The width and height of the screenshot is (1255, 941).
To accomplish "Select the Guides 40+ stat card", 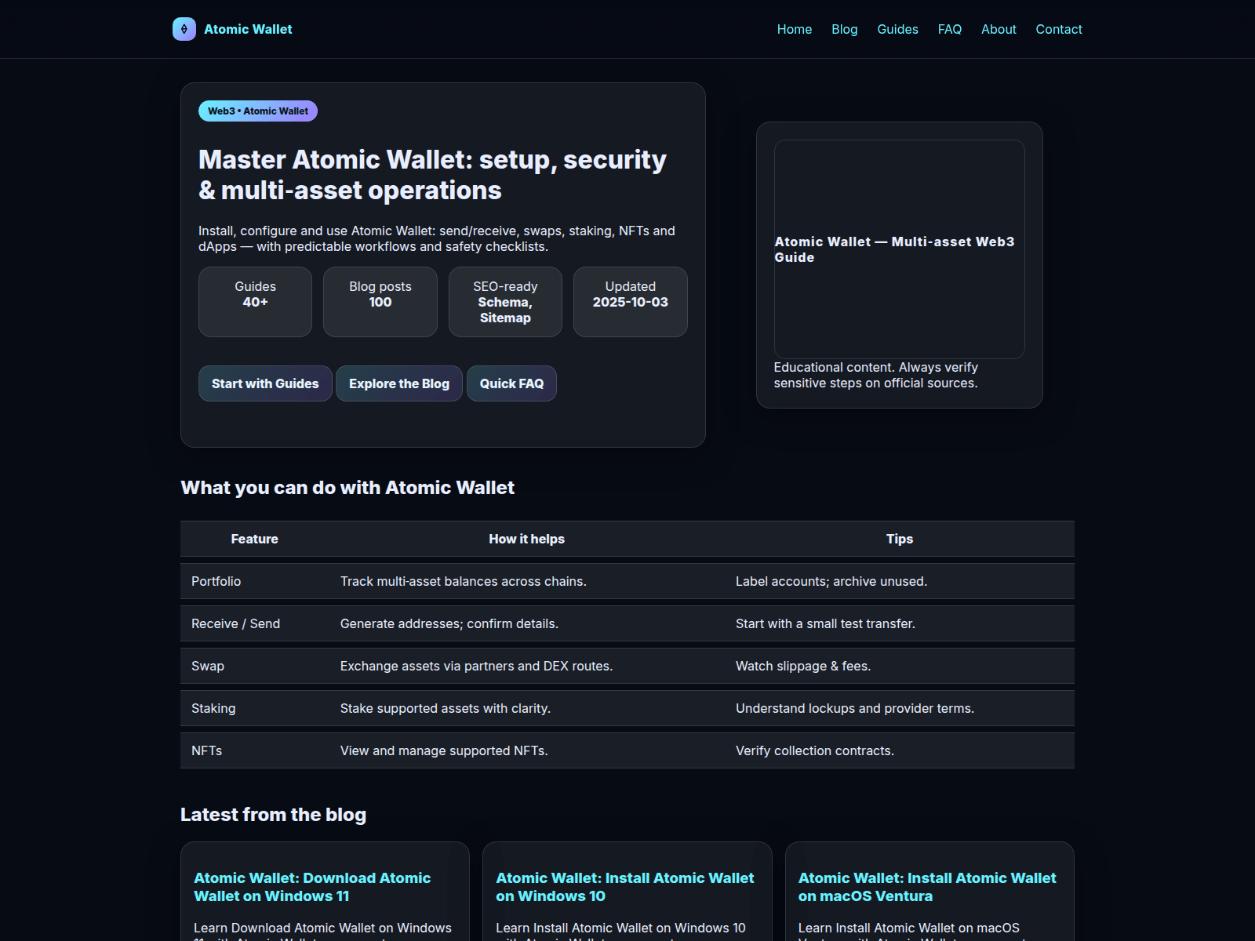I will pyautogui.click(x=255, y=302).
